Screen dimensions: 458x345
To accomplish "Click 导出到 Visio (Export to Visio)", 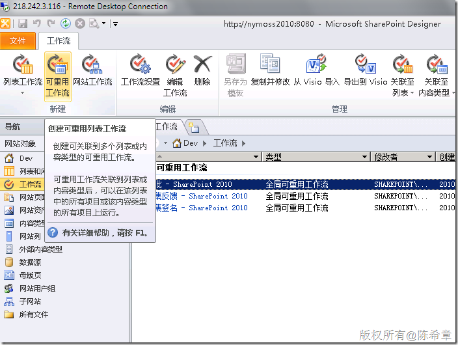I will [366, 70].
